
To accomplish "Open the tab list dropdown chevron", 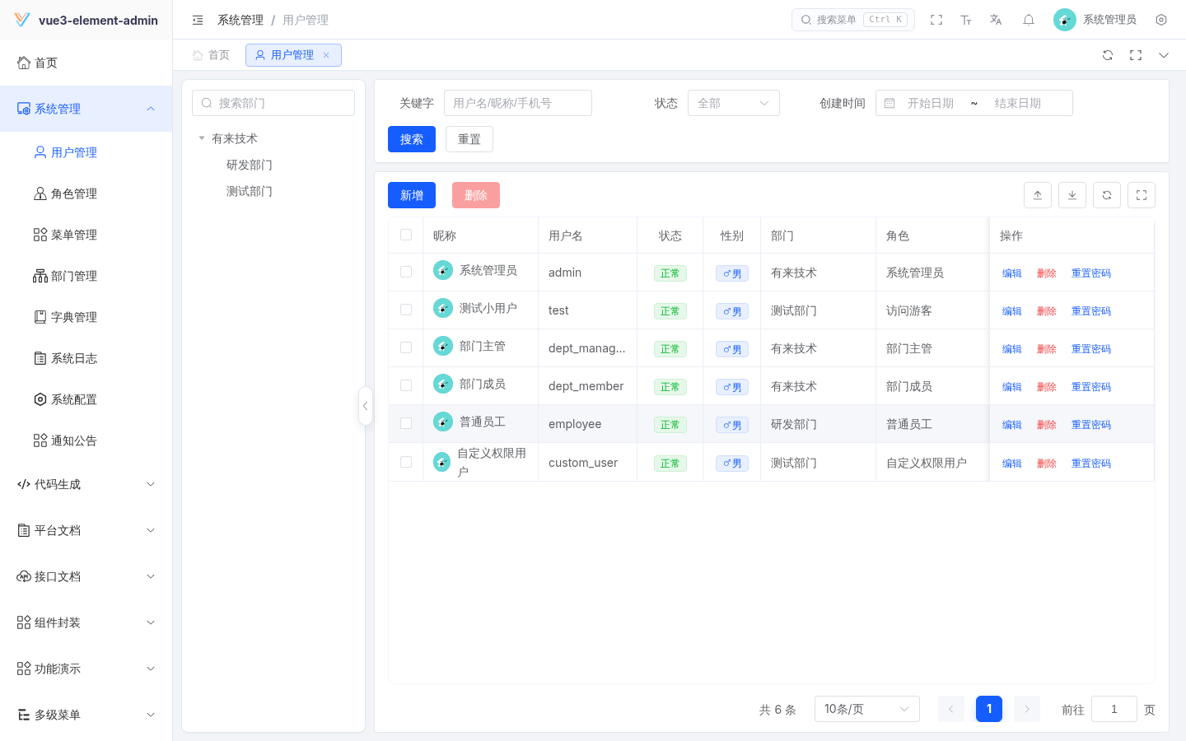I will click(x=1164, y=55).
